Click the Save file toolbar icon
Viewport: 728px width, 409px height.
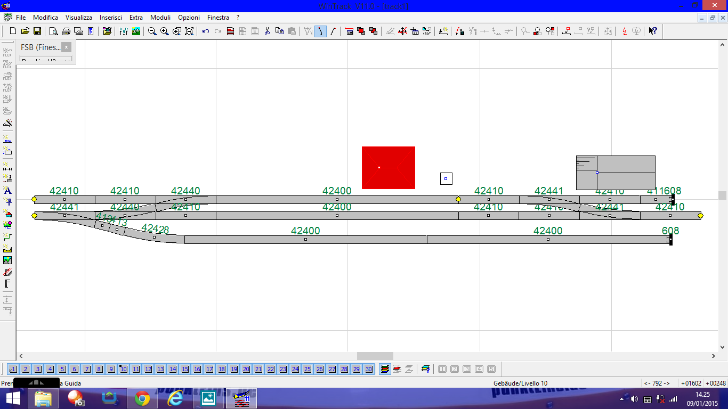coord(37,31)
